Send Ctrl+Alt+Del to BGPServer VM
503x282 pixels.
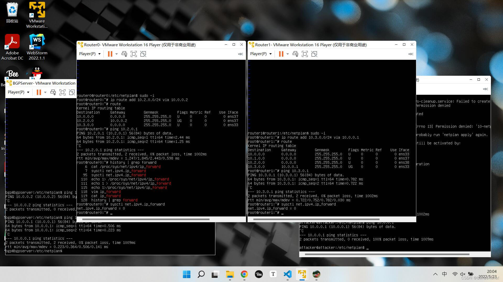click(53, 92)
